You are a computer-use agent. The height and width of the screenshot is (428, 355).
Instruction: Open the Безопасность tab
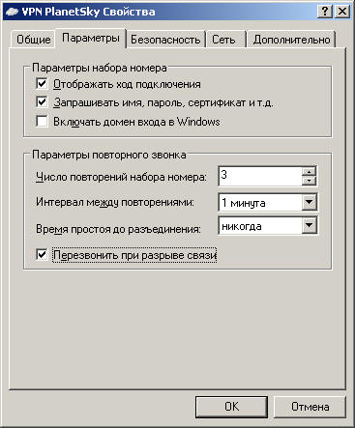click(165, 40)
